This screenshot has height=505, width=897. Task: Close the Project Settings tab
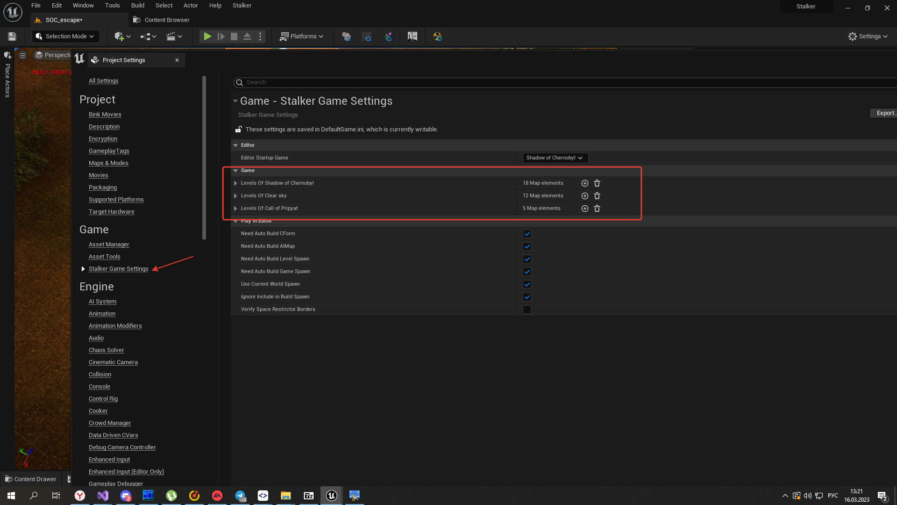[177, 60]
